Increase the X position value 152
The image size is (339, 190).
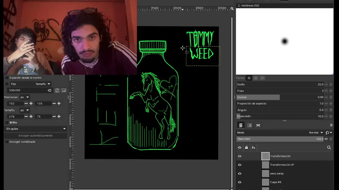pyautogui.click(x=31, y=103)
